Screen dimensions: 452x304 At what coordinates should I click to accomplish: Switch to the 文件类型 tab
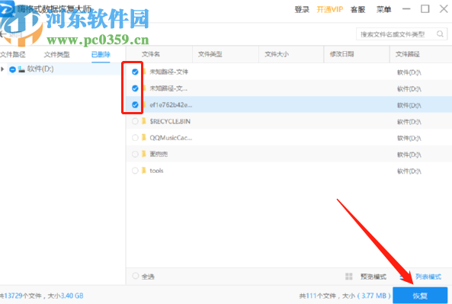57,54
